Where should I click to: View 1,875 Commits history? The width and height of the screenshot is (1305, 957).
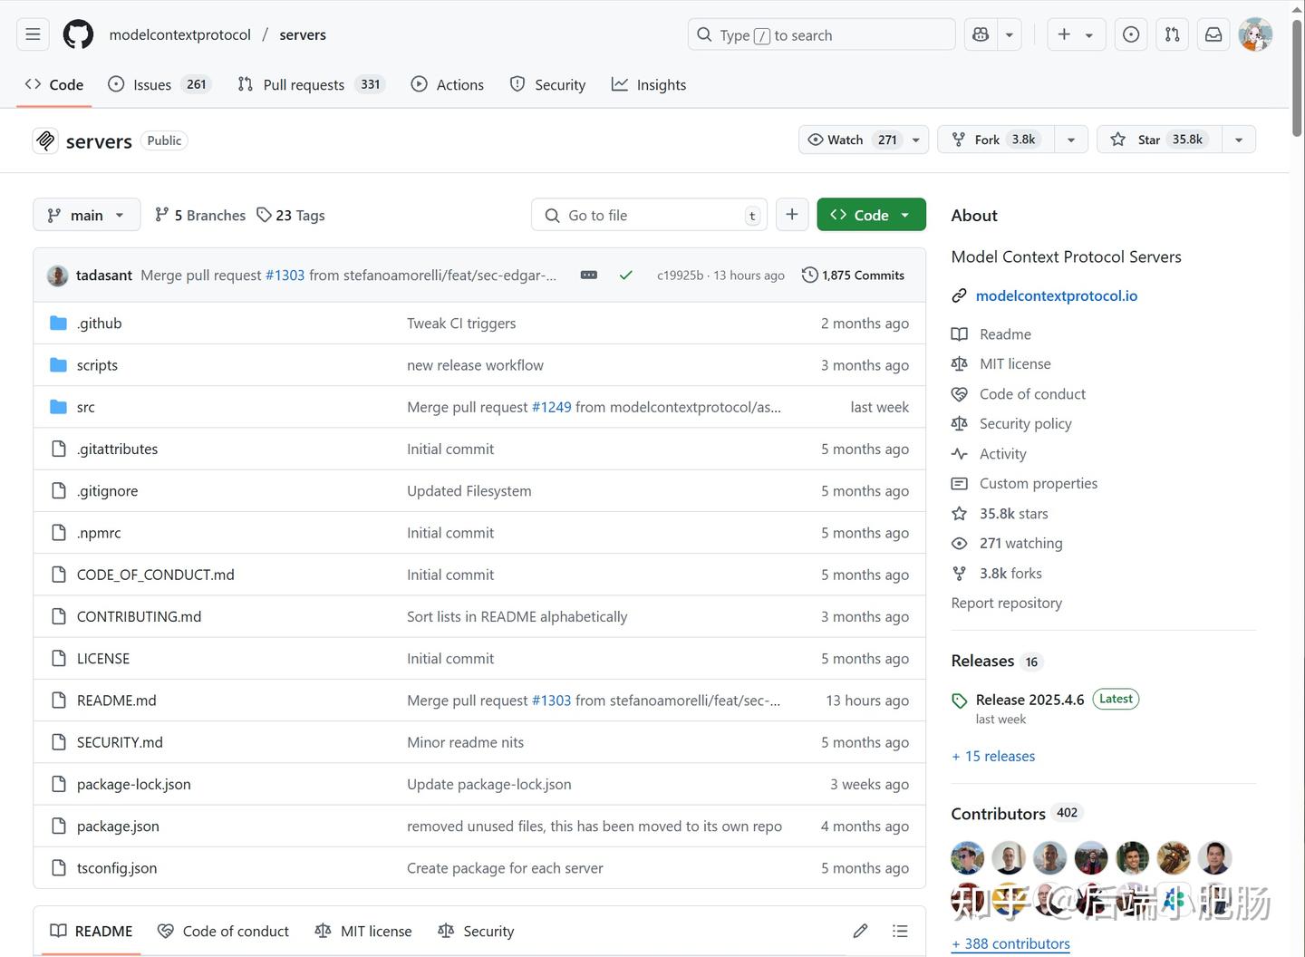854,275
